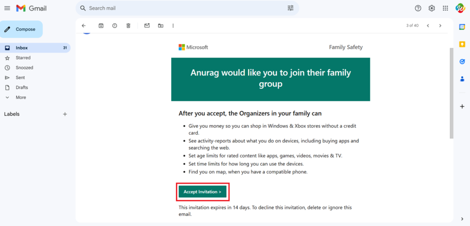Image resolution: width=470 pixels, height=226 pixels.
Task: Go to the older email arrow
Action: click(440, 26)
